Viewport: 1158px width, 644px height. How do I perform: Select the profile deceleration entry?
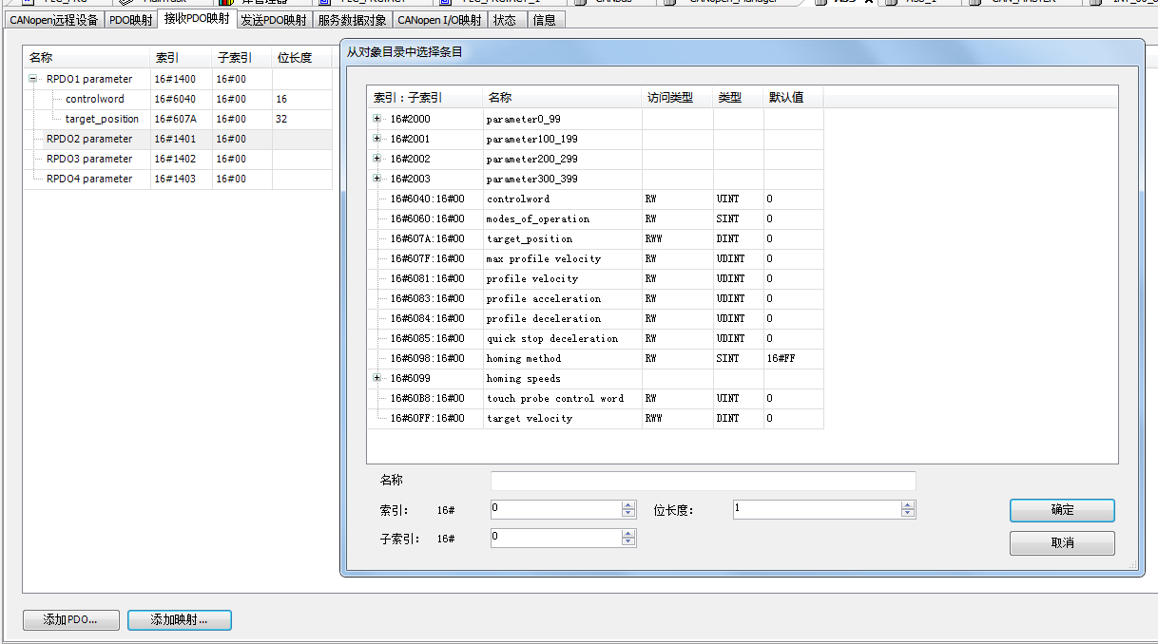pos(595,318)
